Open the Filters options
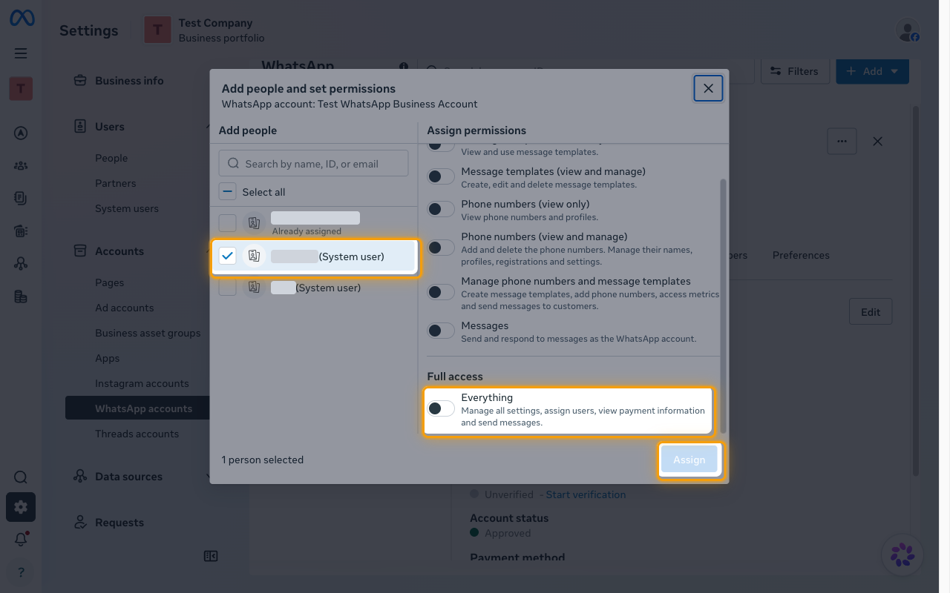 (794, 71)
